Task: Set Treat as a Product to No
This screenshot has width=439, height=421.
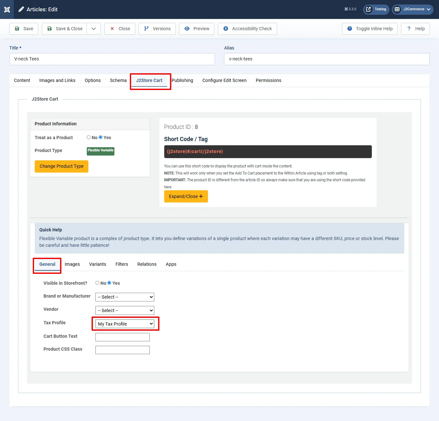Action: pos(89,137)
